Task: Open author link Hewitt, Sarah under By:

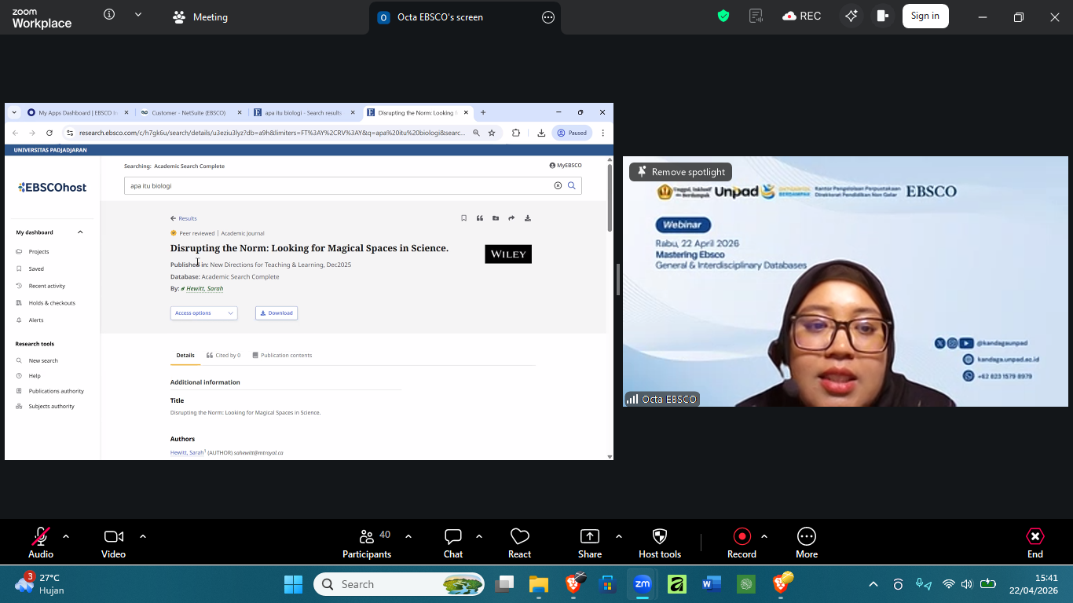Action: [204, 289]
